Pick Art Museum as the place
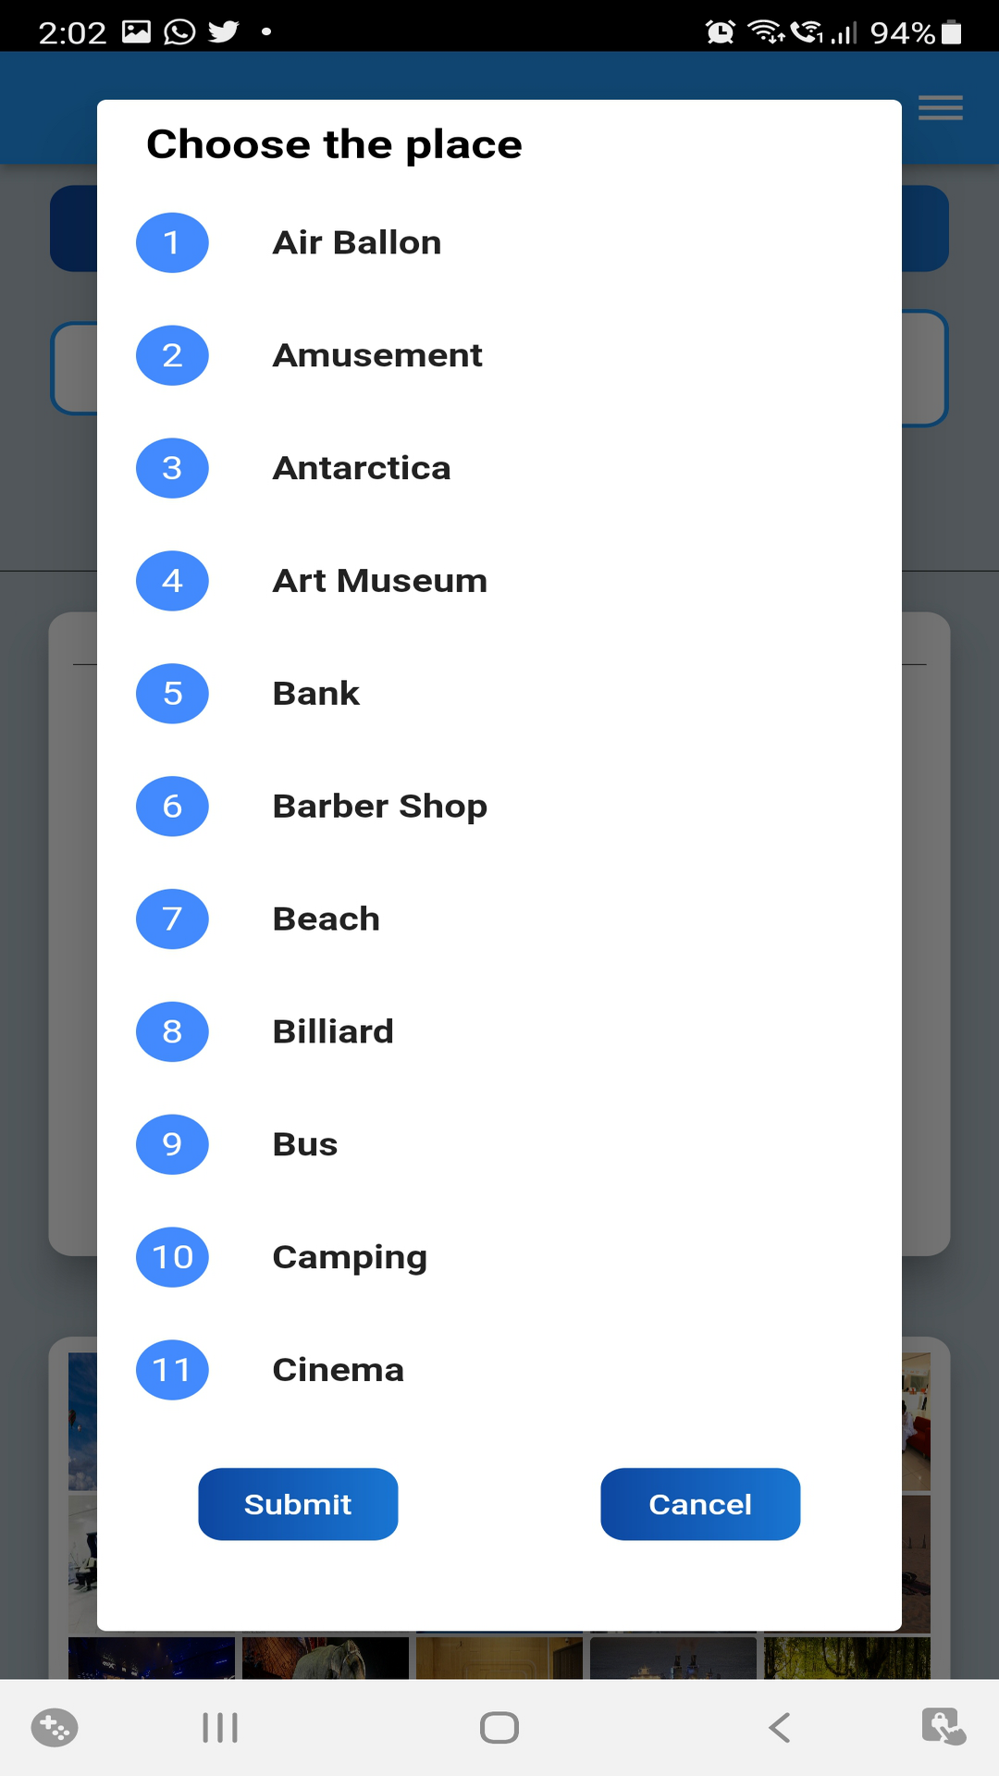 click(379, 581)
